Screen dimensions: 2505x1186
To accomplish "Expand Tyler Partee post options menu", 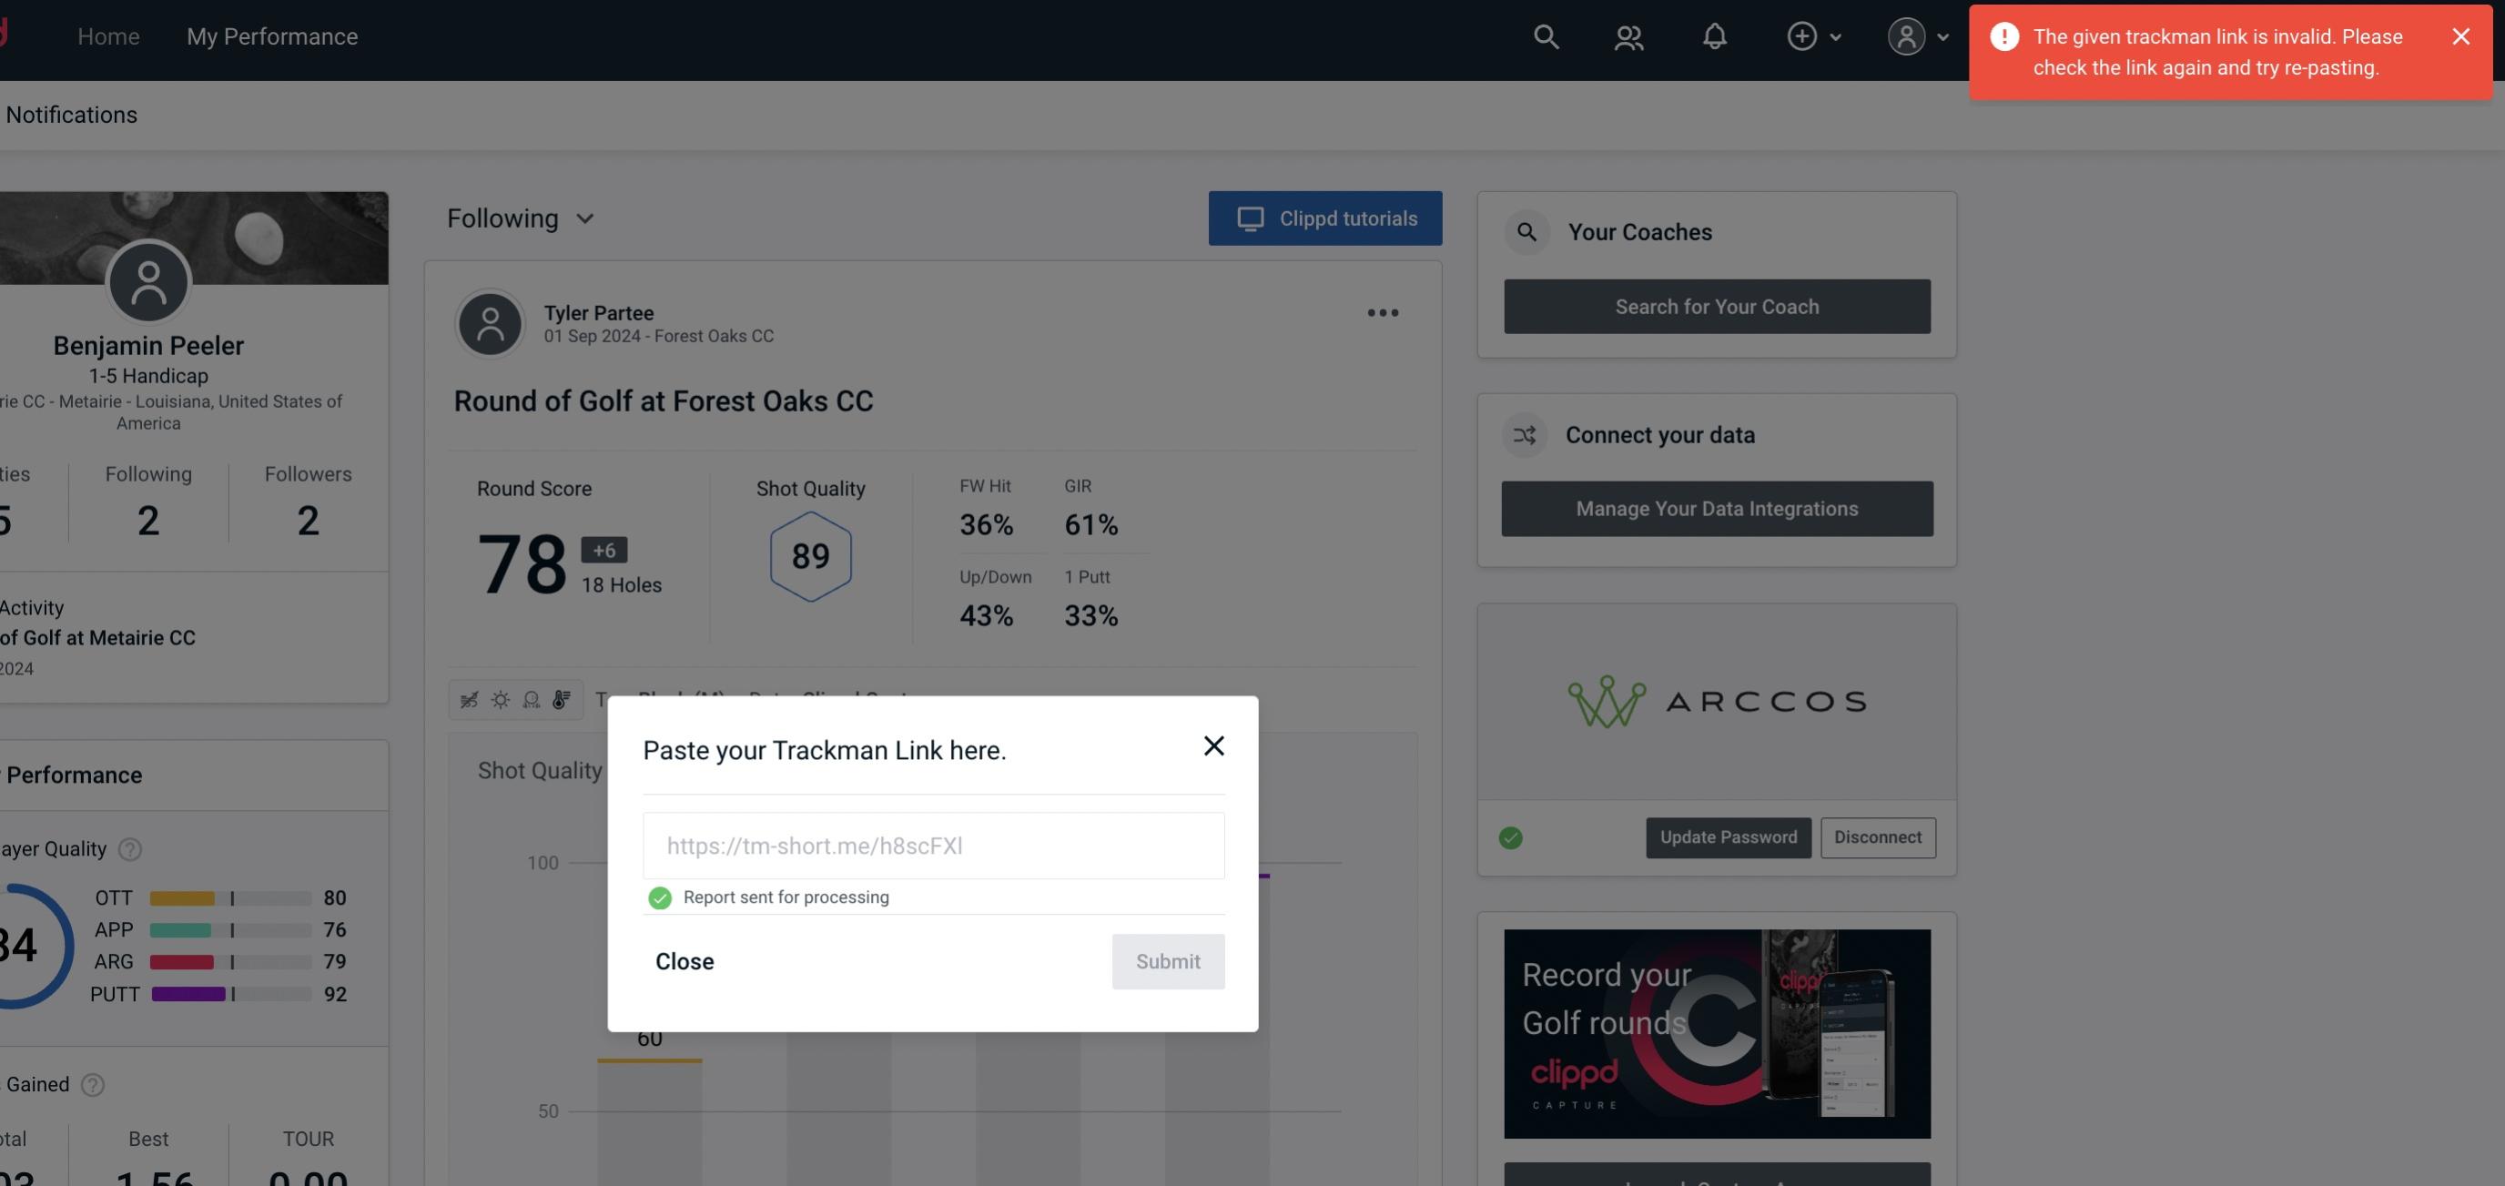I will point(1382,313).
